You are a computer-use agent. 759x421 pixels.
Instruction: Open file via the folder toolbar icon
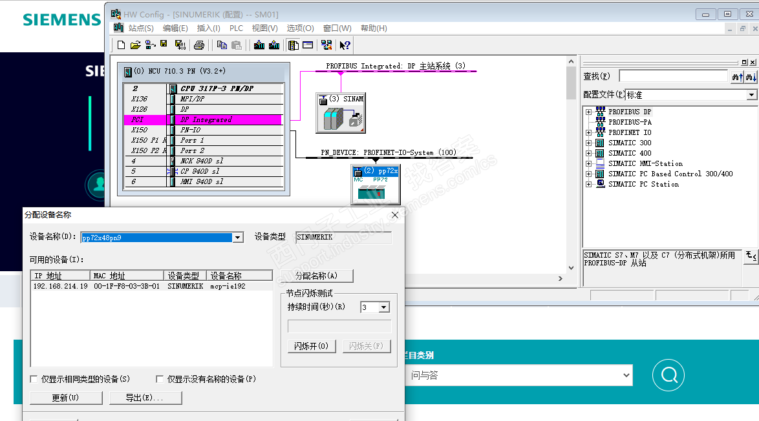[x=136, y=45]
